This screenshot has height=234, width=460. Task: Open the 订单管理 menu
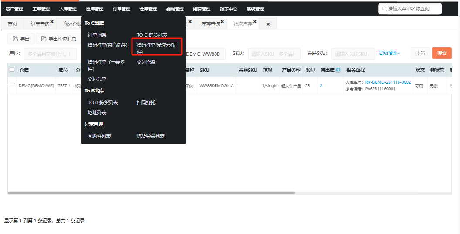point(122,9)
